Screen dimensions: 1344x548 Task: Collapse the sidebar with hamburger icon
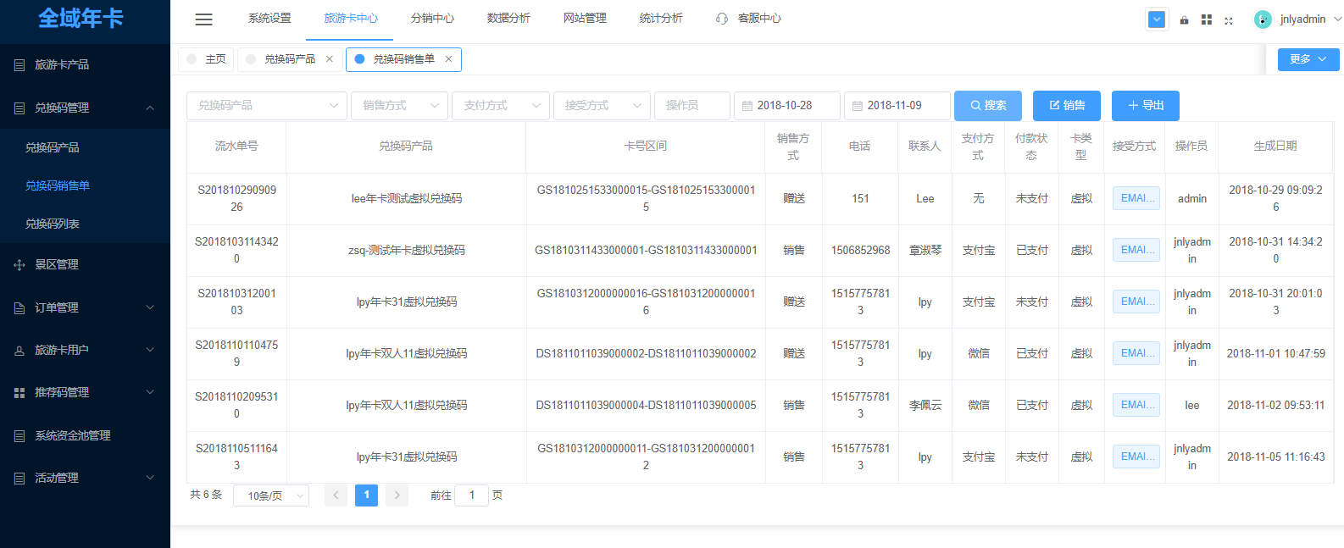point(203,19)
